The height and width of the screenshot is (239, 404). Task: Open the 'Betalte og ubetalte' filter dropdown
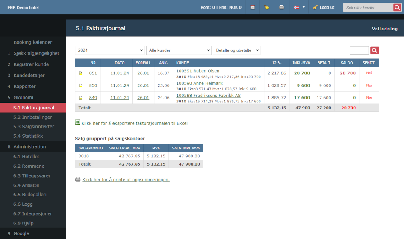[236, 50]
